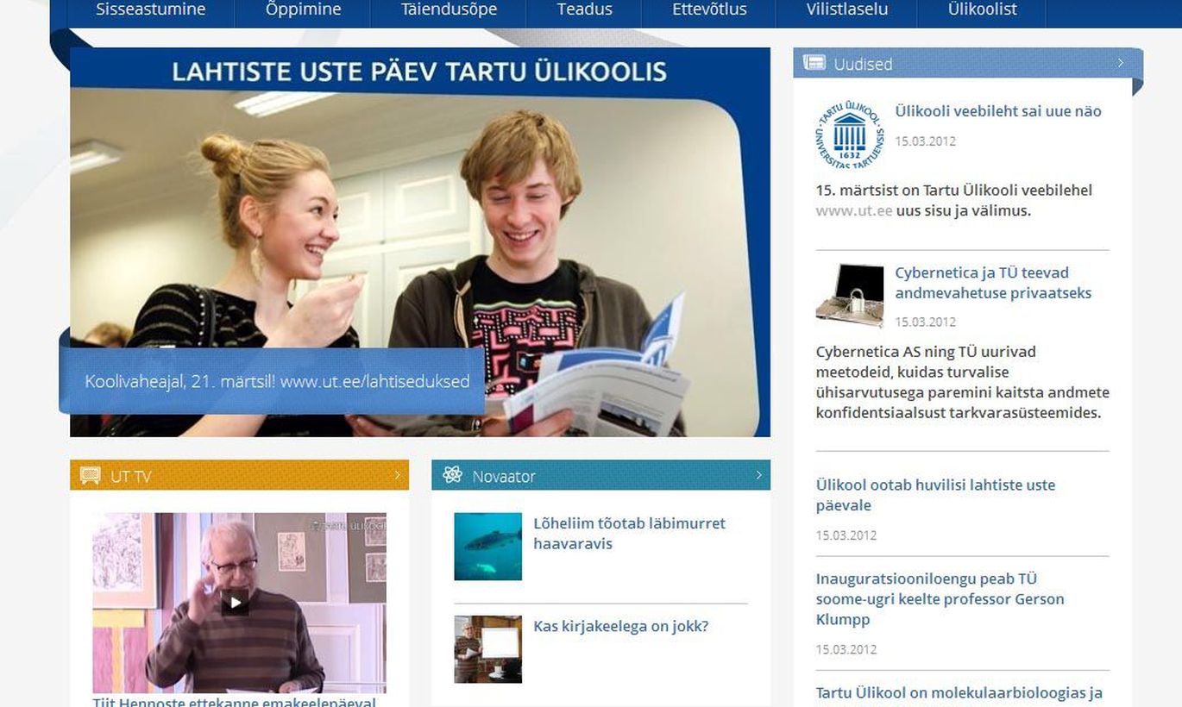Click the Cybernetica AS ning TÜ uurivad summary text

pos(962,382)
